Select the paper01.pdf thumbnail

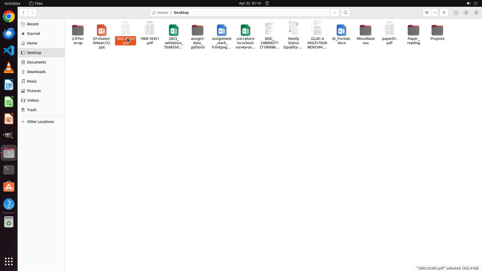click(x=389, y=28)
